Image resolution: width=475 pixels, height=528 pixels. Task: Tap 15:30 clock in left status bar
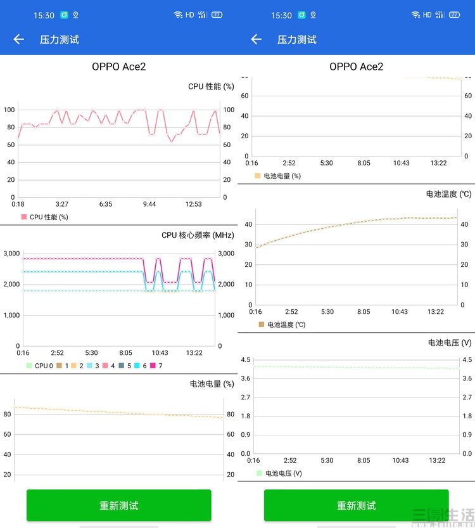[x=44, y=15]
